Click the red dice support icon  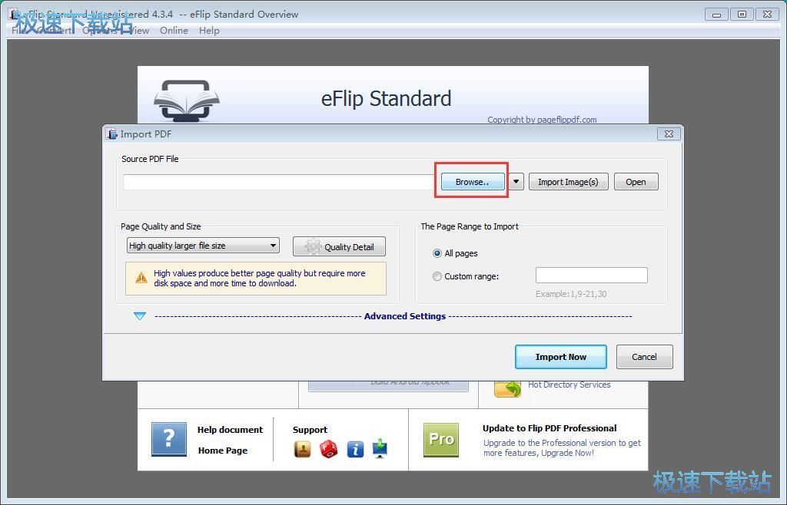click(x=329, y=449)
